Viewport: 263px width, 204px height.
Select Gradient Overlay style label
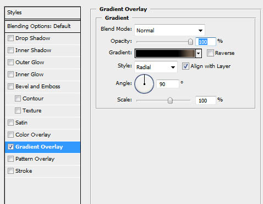(39, 147)
